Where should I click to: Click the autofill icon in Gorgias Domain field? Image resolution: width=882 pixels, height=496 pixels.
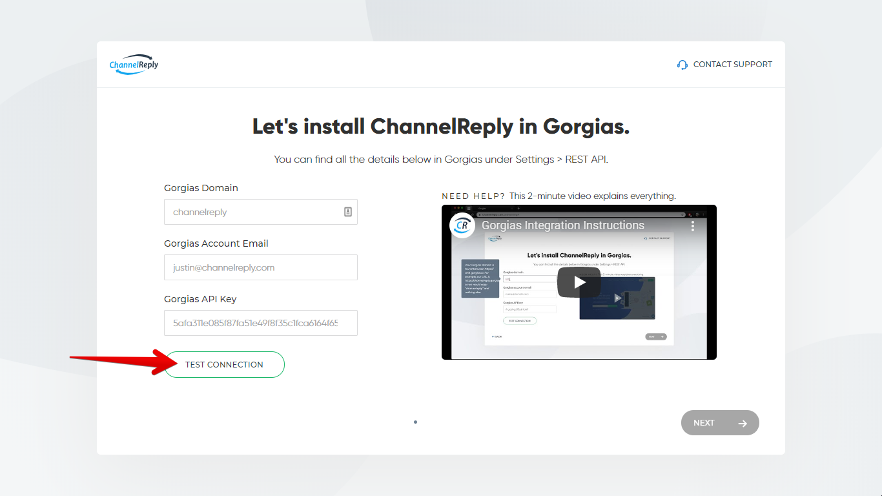click(348, 212)
